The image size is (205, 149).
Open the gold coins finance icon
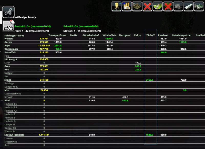coord(127,6)
